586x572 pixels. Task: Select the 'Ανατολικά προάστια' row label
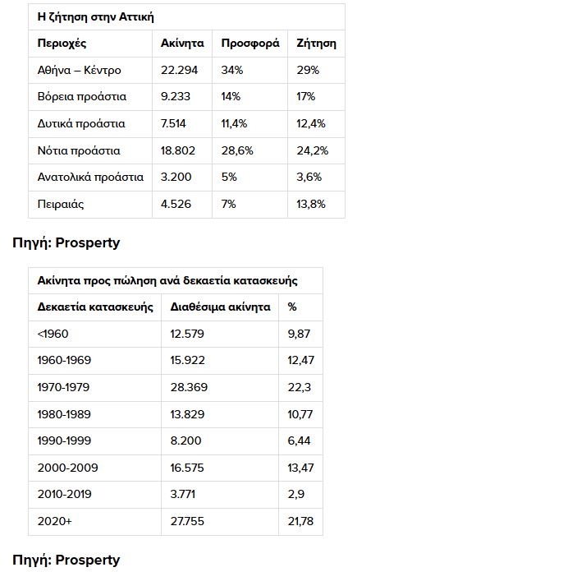[x=90, y=177]
